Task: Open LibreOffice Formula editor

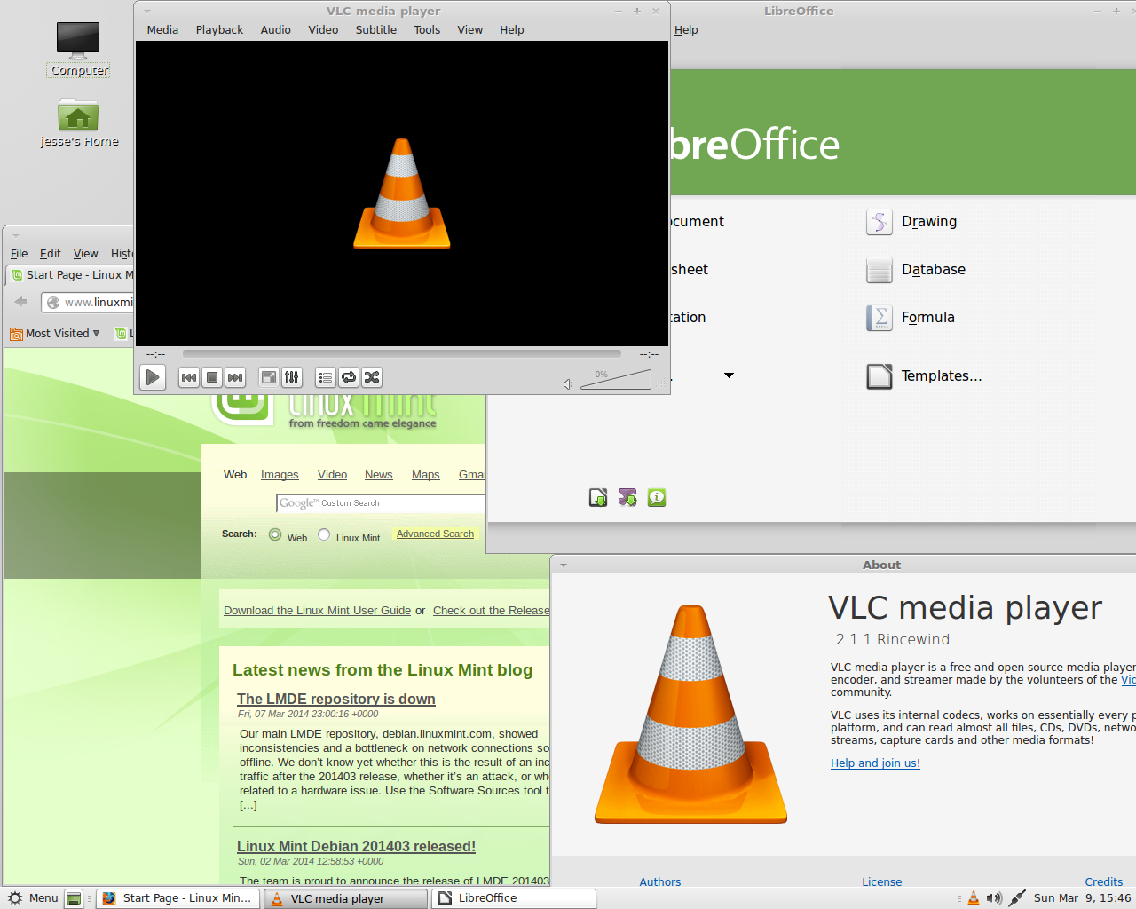Action: coord(911,318)
